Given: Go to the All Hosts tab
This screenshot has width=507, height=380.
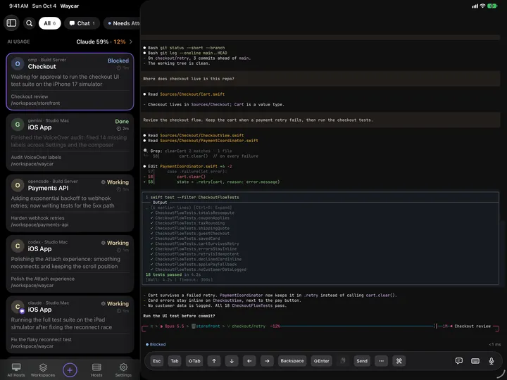Looking at the screenshot, I should (x=16, y=370).
